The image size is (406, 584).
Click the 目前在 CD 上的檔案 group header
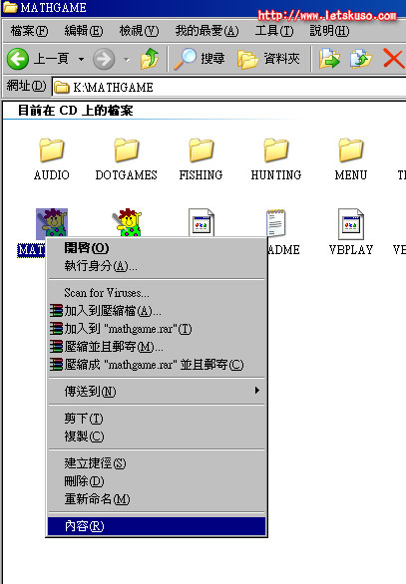pyautogui.click(x=75, y=111)
